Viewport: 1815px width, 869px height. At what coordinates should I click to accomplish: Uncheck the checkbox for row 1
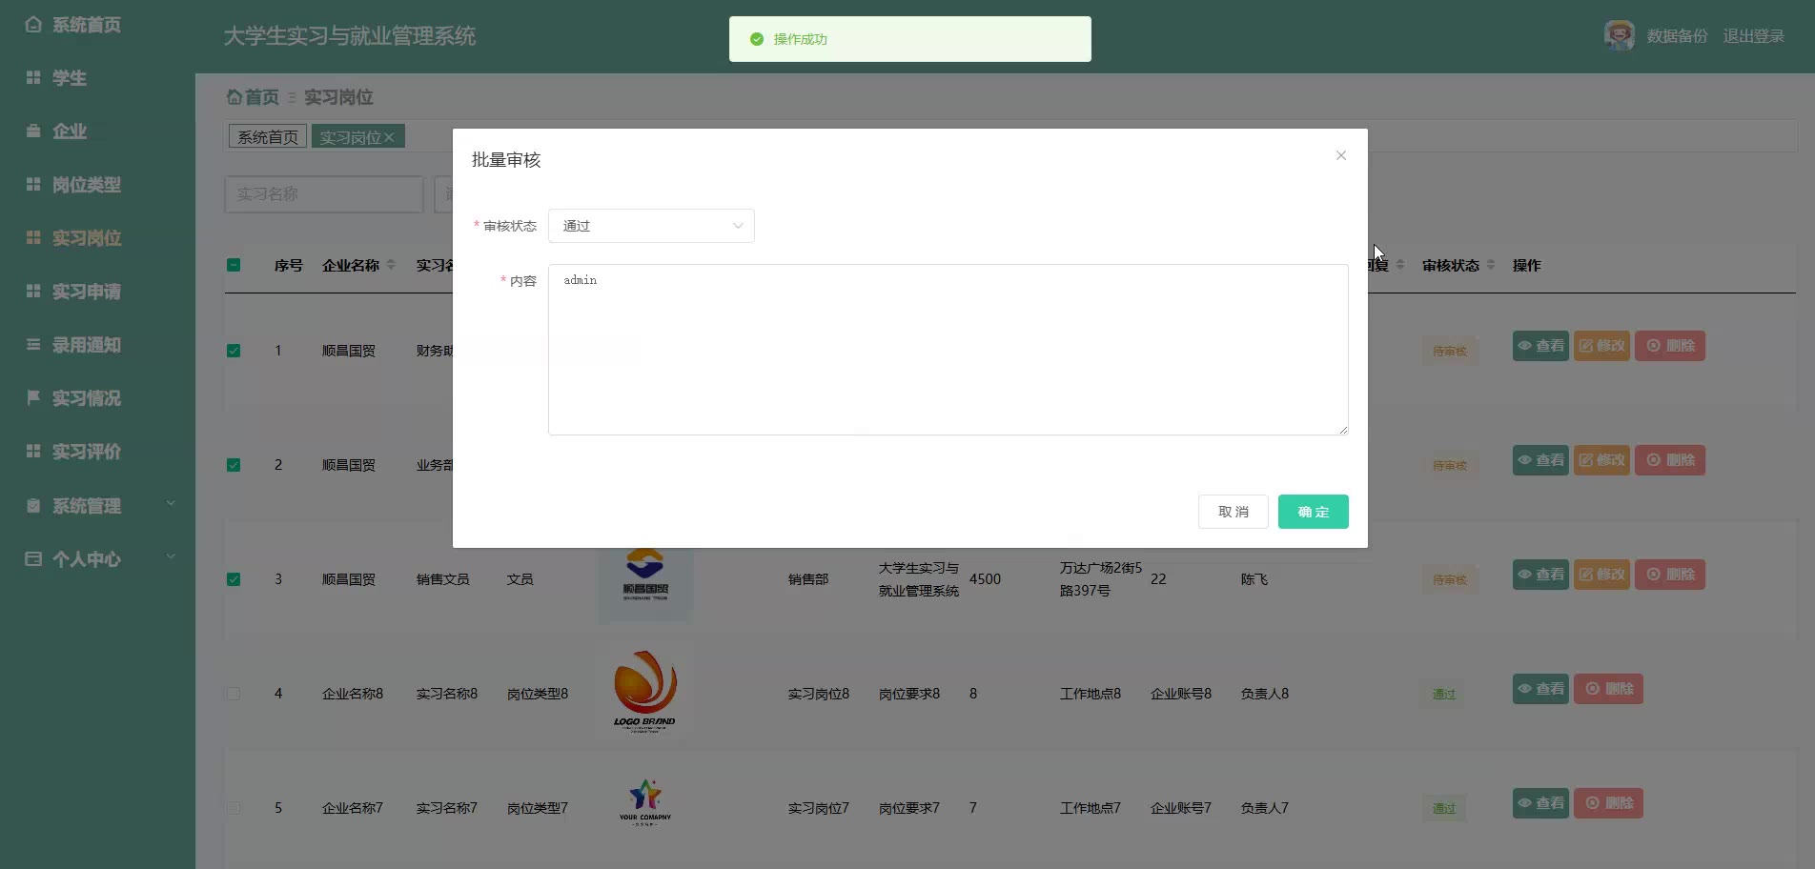tap(234, 351)
